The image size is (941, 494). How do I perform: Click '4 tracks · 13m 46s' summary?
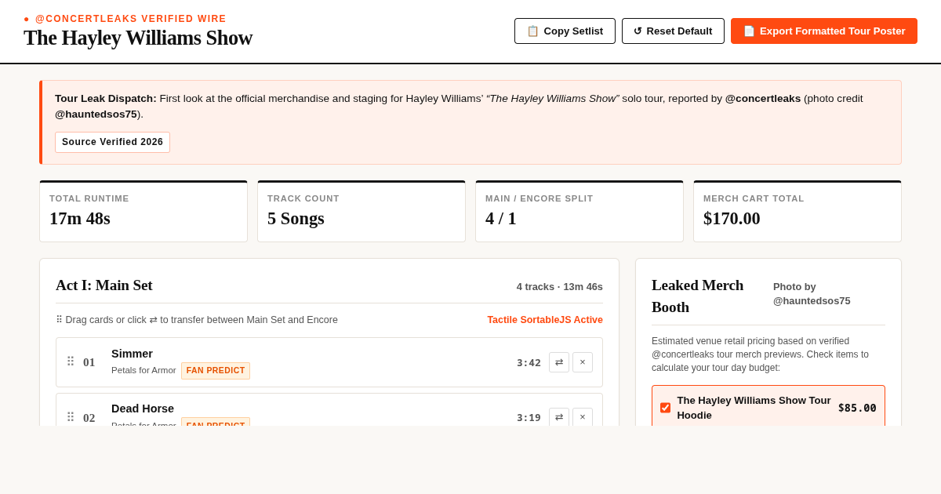coord(560,287)
